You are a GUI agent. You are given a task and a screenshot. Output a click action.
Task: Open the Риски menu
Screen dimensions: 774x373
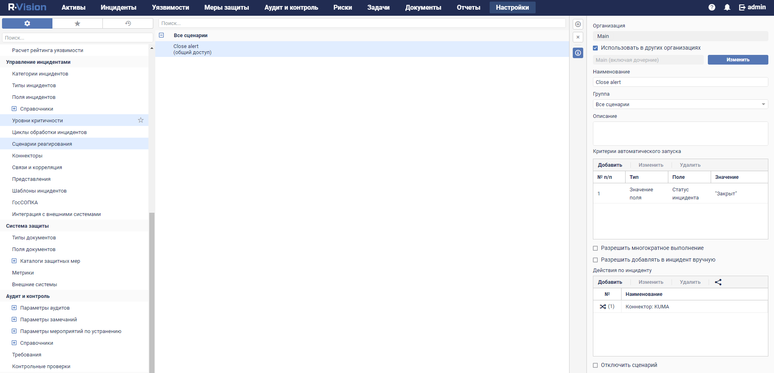(x=343, y=8)
